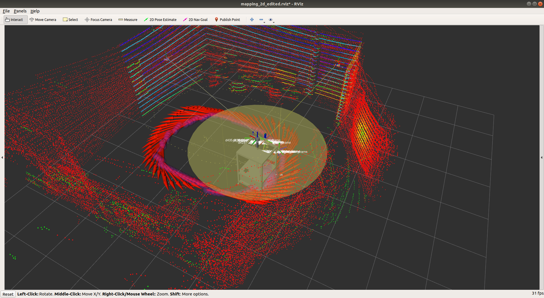Image resolution: width=544 pixels, height=298 pixels.
Task: Open the eye tool-visibility dropdown
Action: point(271,20)
